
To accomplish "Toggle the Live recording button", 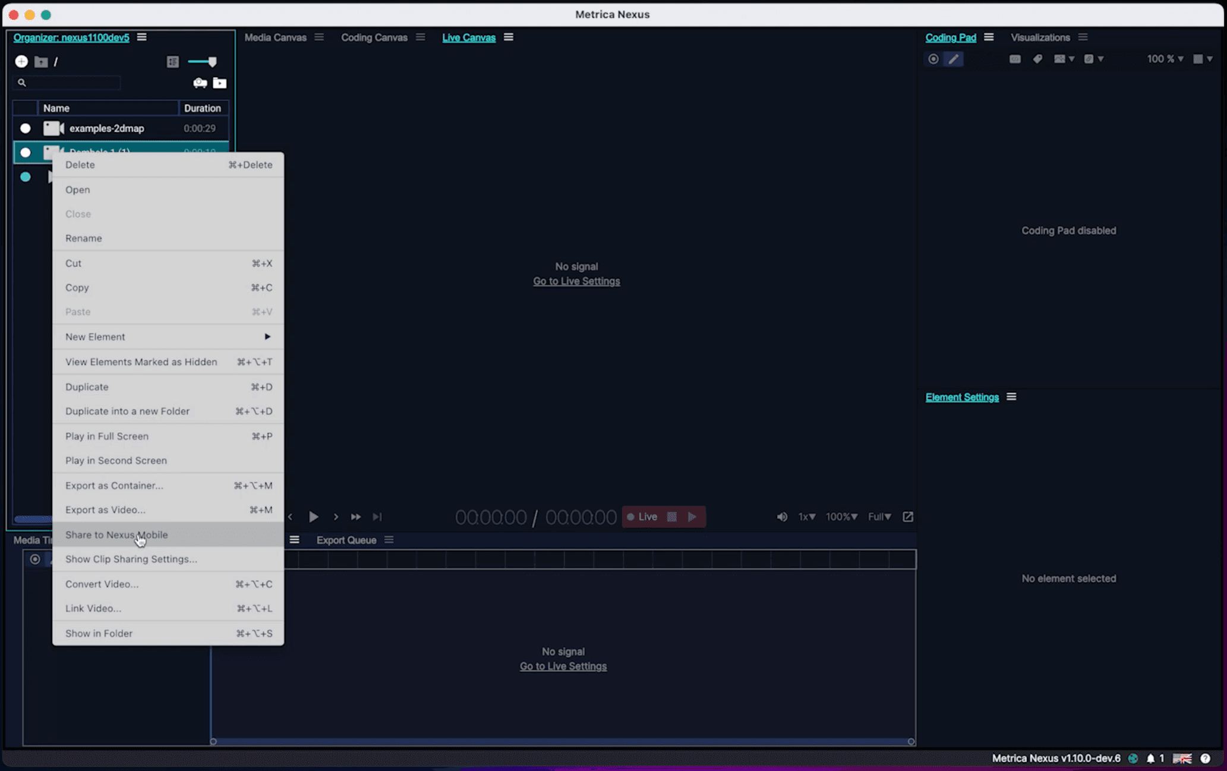I will pyautogui.click(x=642, y=517).
